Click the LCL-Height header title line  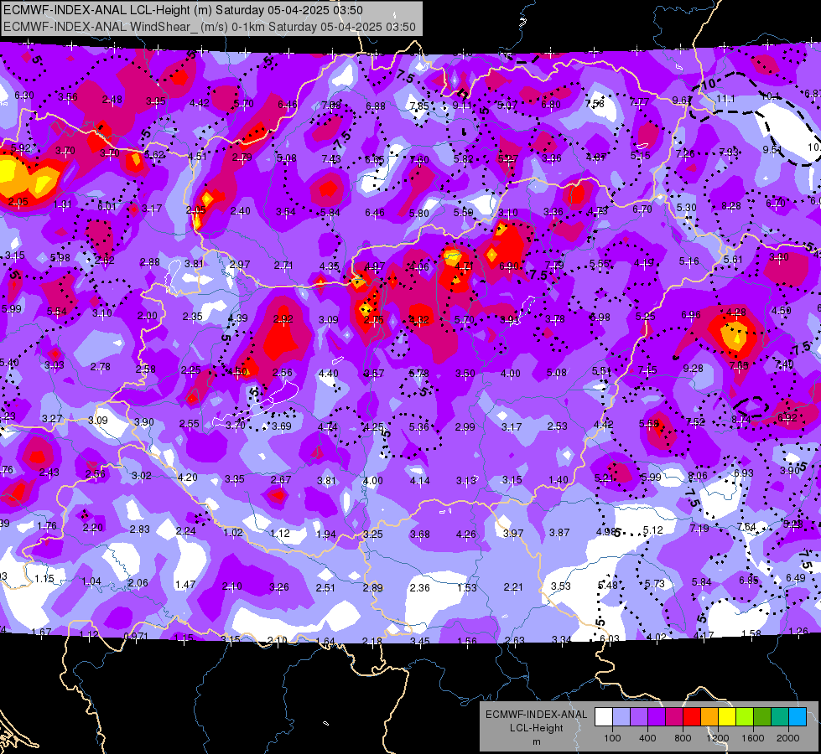click(184, 10)
